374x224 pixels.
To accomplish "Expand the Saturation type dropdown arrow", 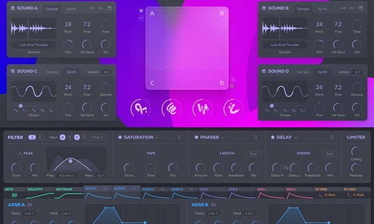I will [157, 138].
